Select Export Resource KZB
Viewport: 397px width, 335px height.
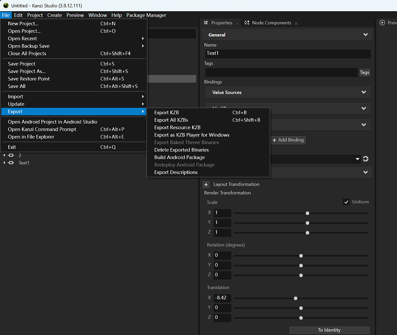coord(208,127)
